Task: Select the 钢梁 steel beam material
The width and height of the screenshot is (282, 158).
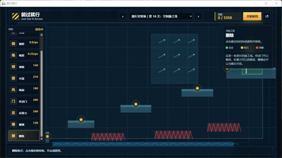Action: [24, 43]
